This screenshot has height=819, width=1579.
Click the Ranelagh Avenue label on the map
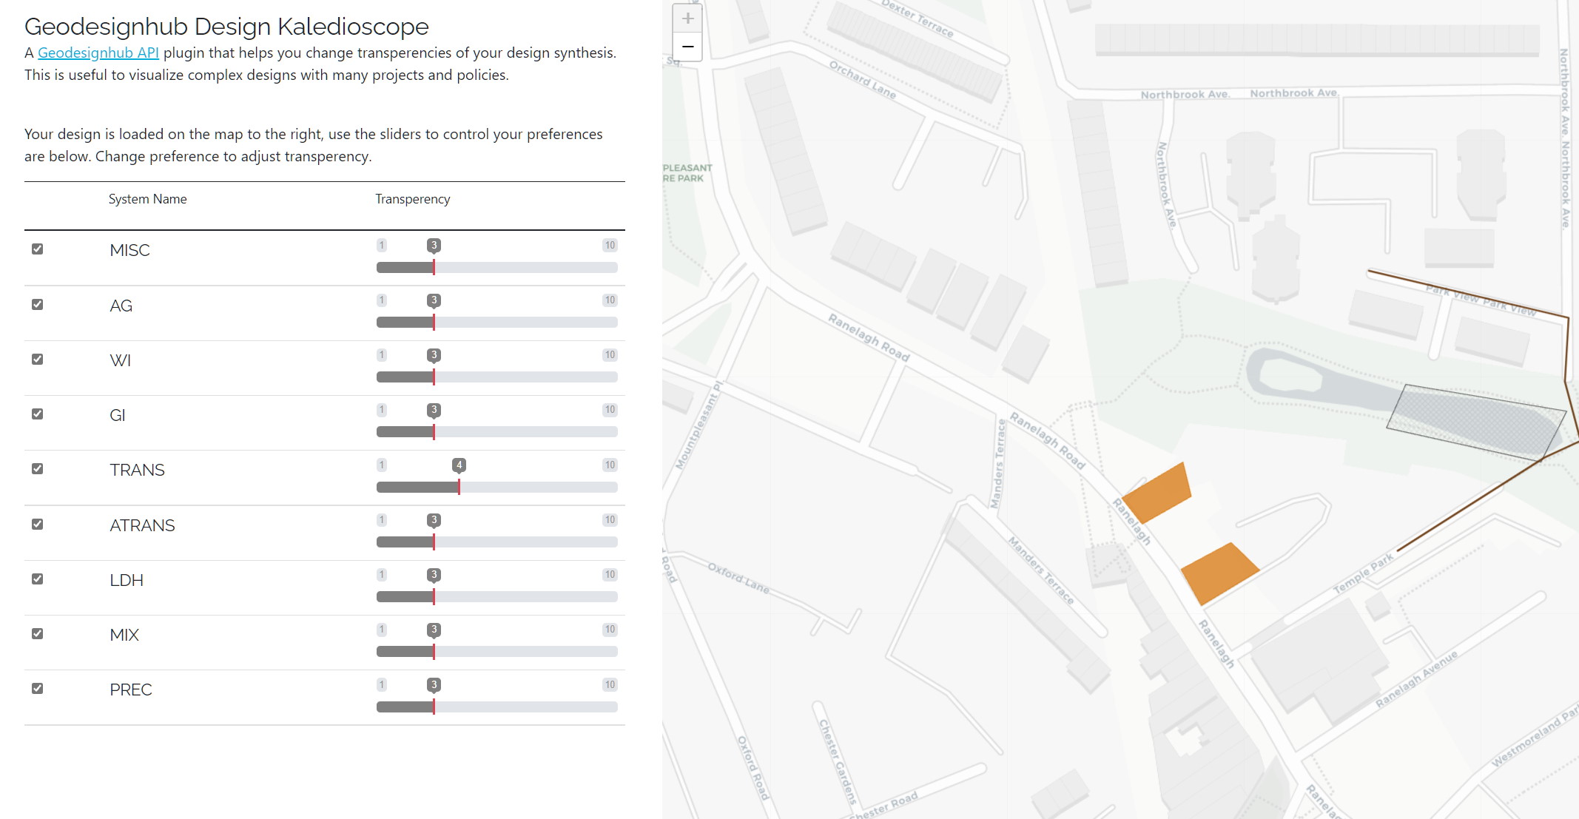click(x=1416, y=679)
